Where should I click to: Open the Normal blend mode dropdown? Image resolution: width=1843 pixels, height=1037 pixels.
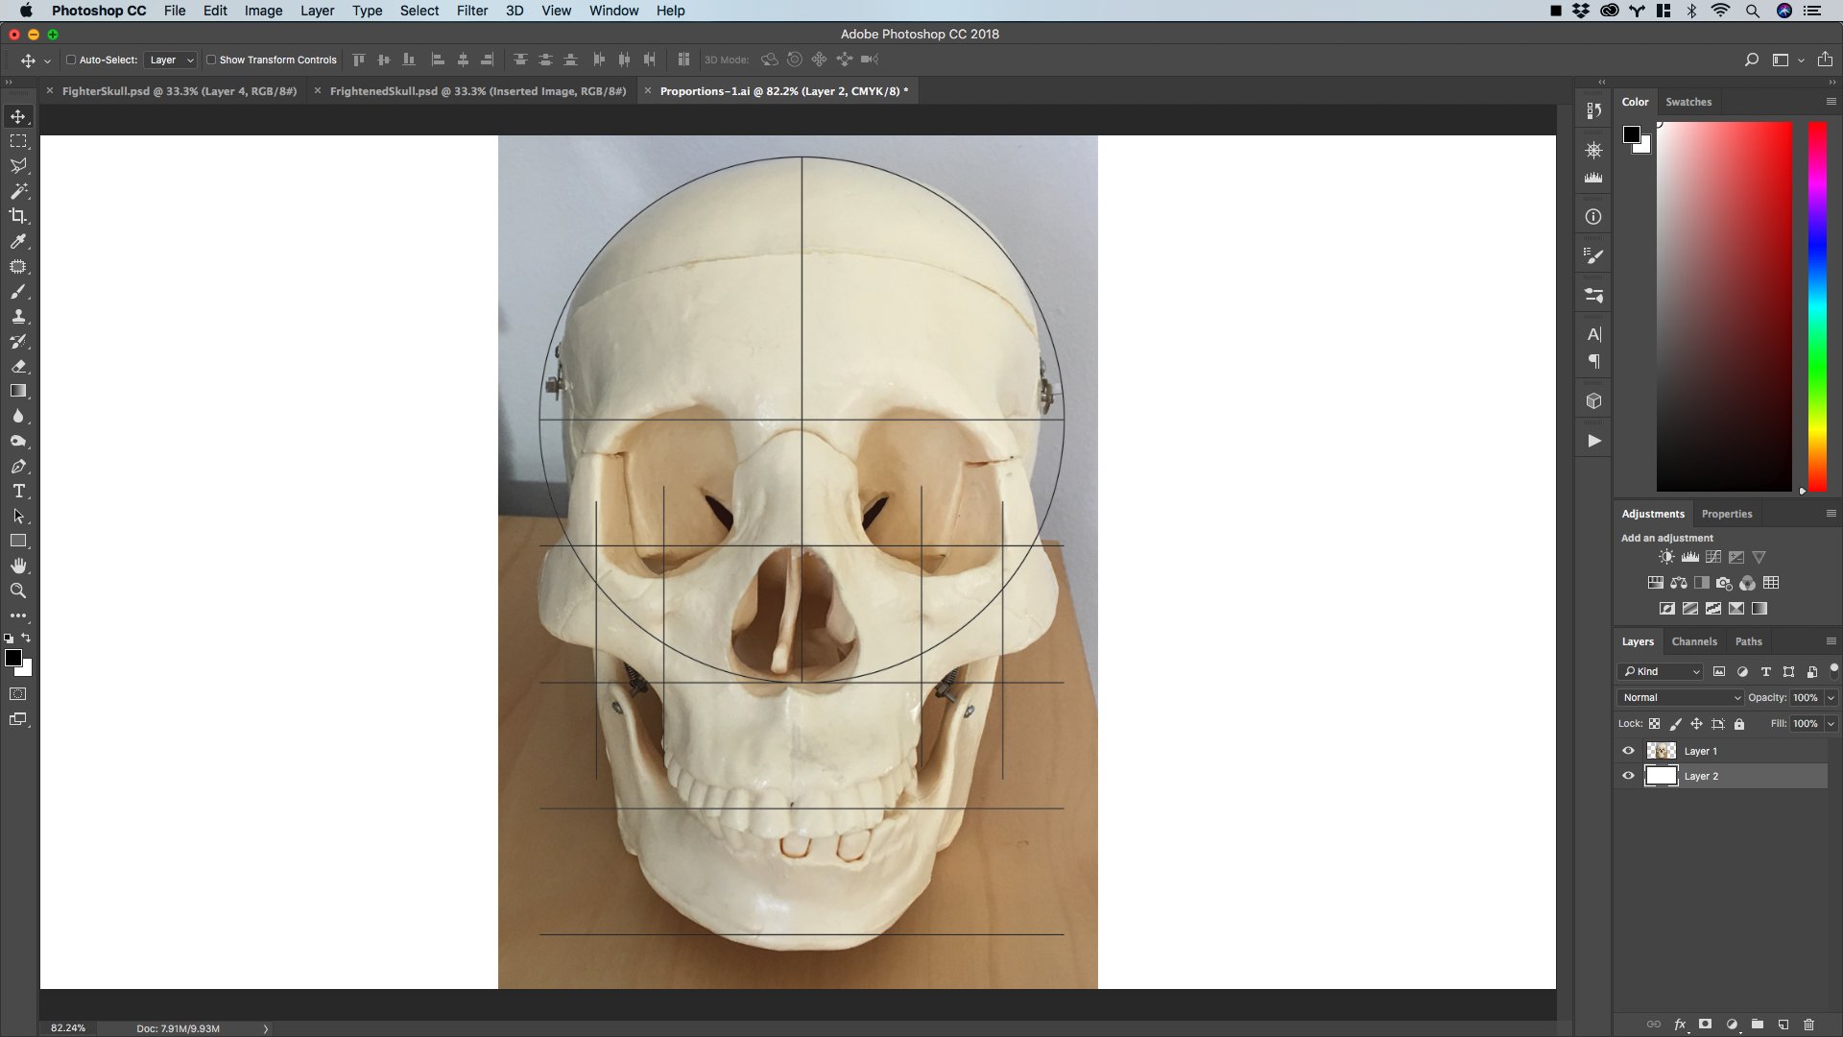click(1680, 698)
